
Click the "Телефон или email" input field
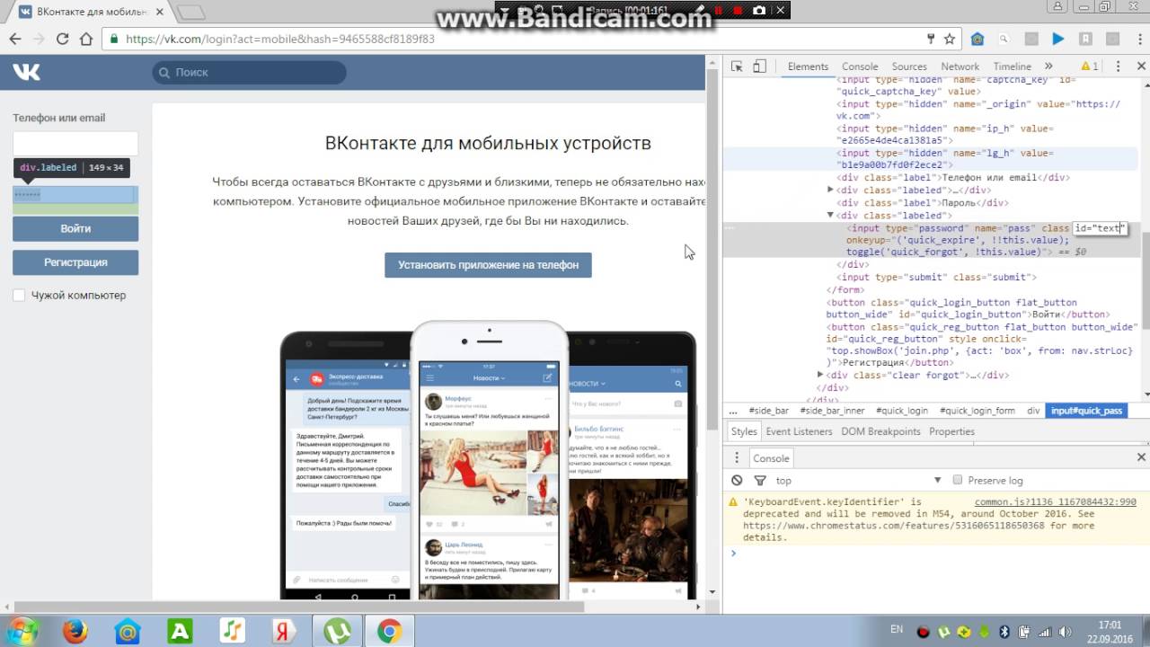coord(75,144)
